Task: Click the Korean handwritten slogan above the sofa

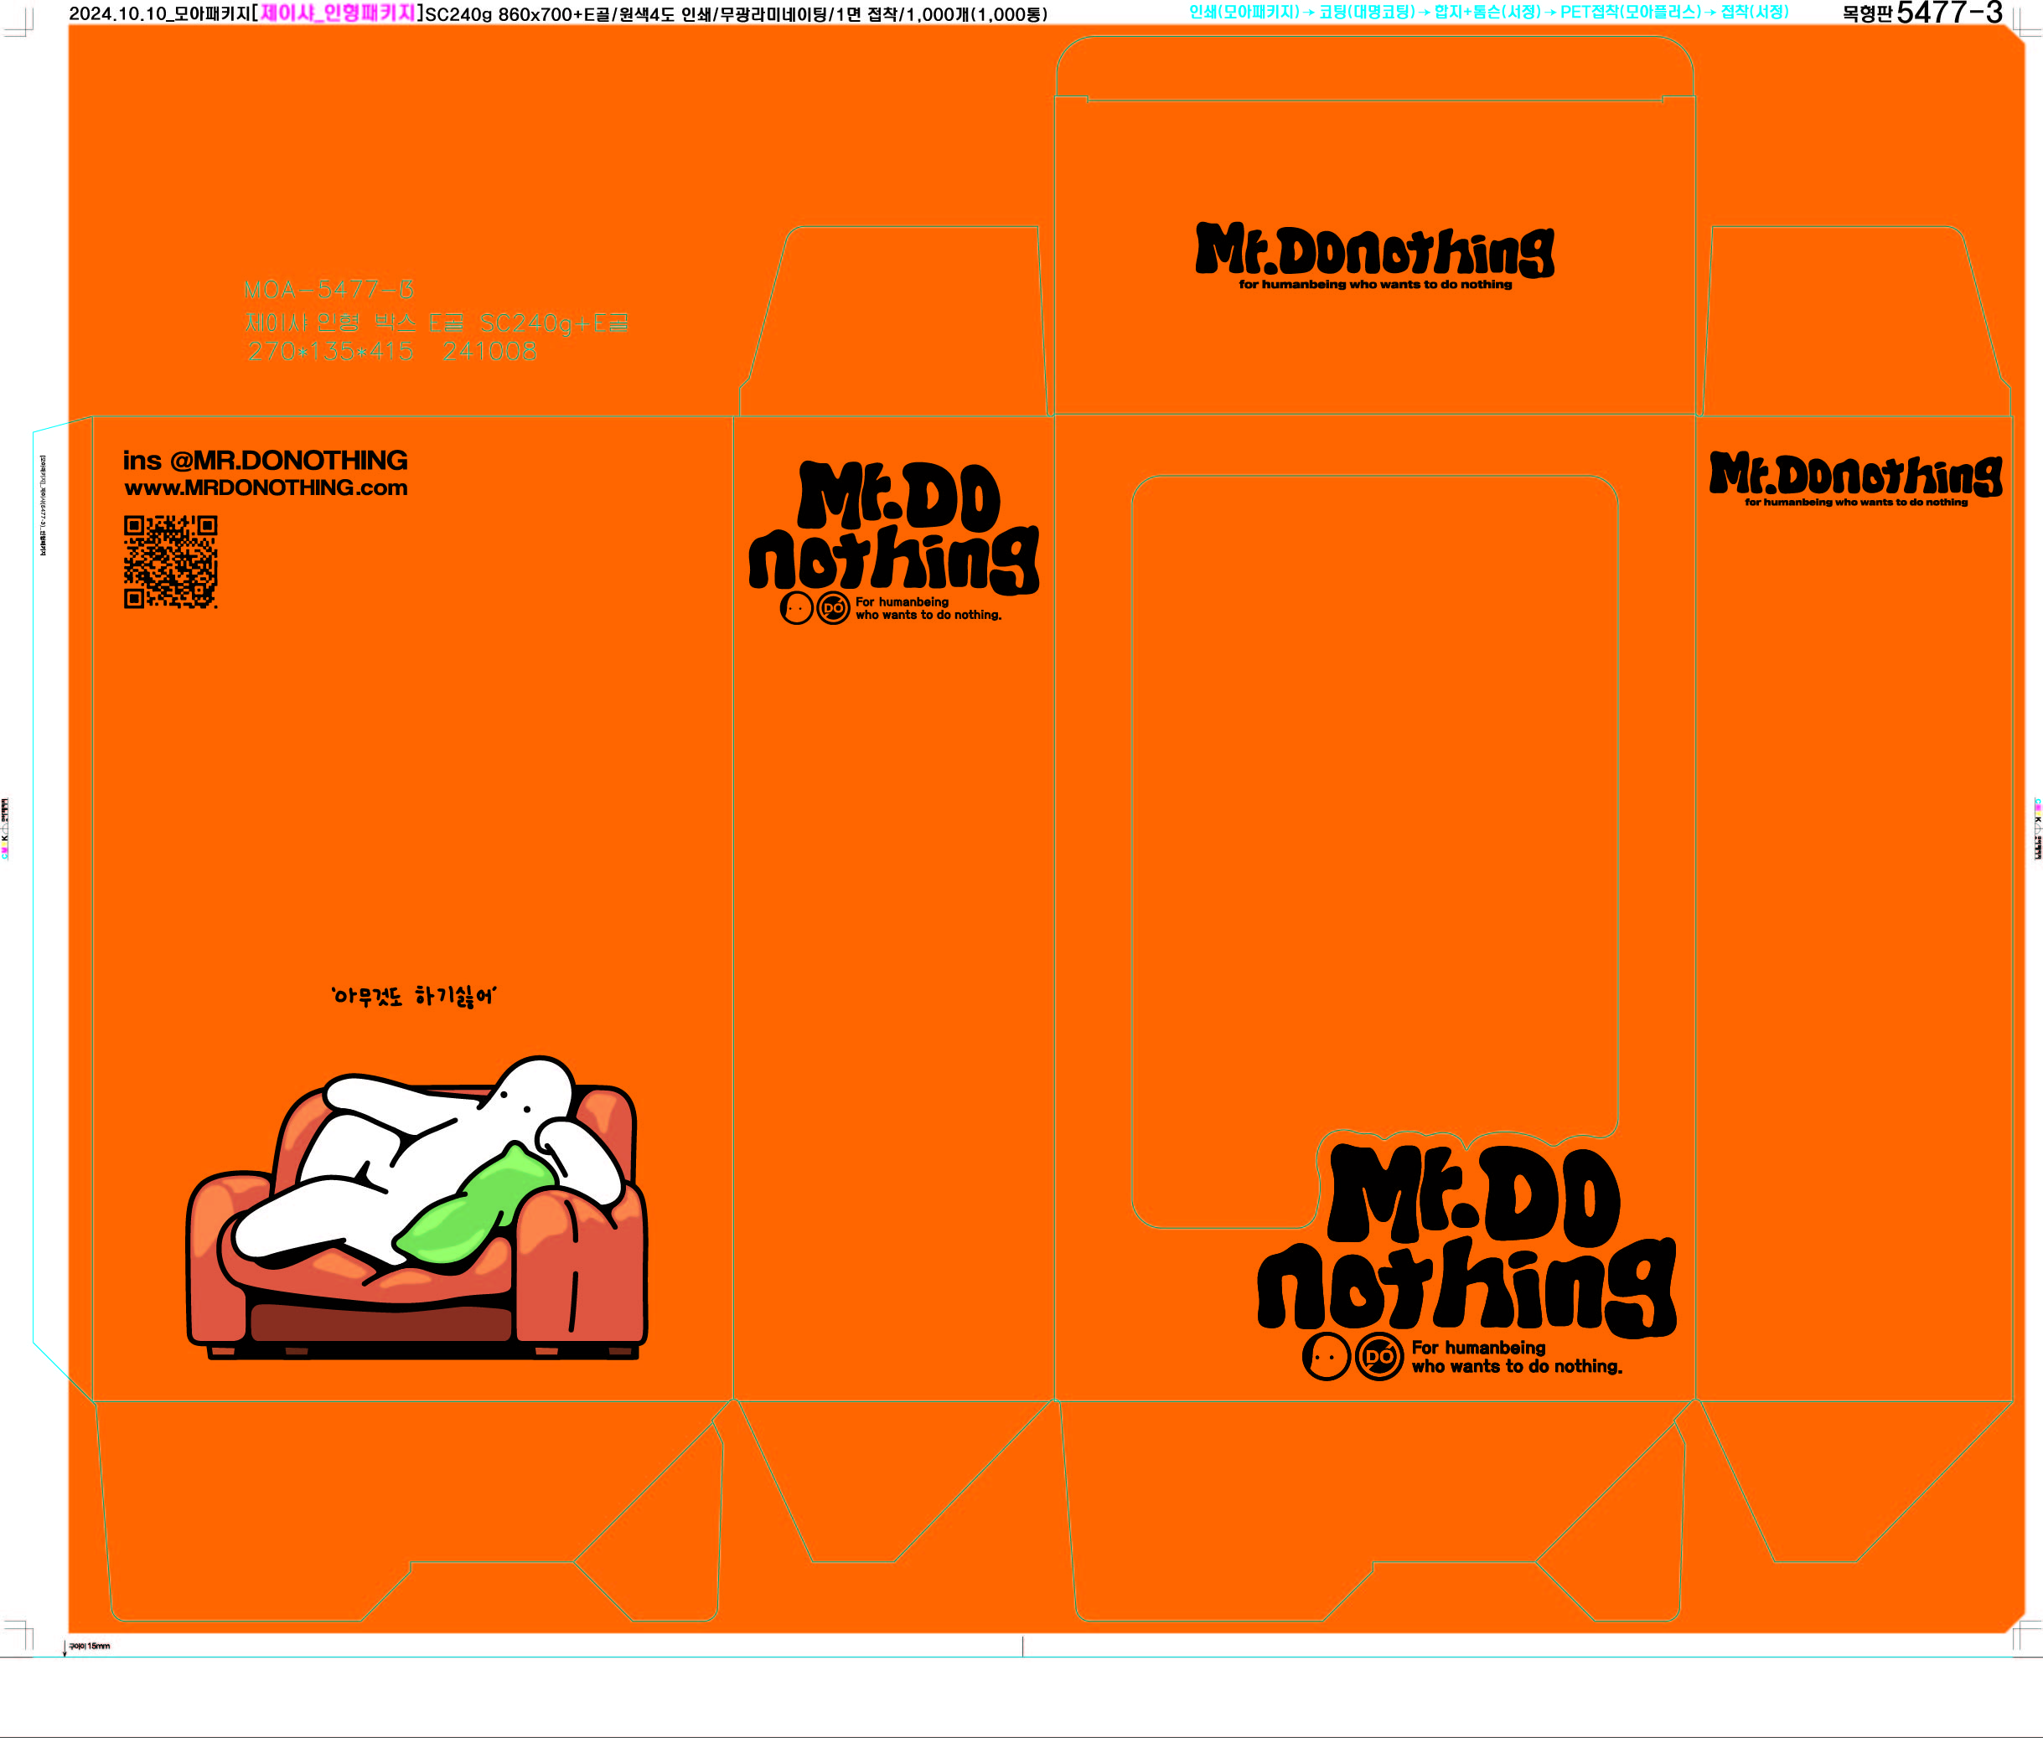Action: pyautogui.click(x=414, y=996)
